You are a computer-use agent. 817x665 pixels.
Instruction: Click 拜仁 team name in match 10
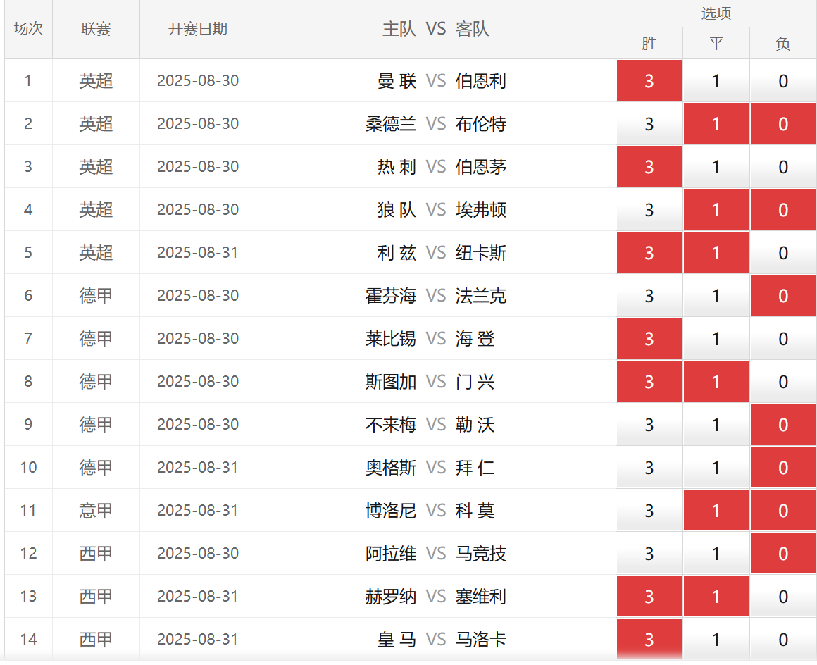point(475,468)
